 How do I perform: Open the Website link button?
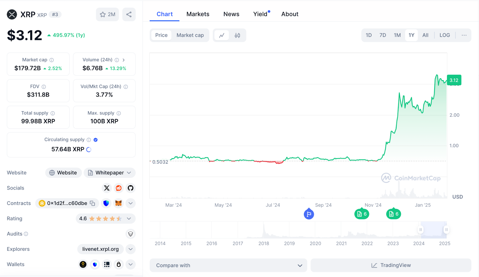pos(63,173)
